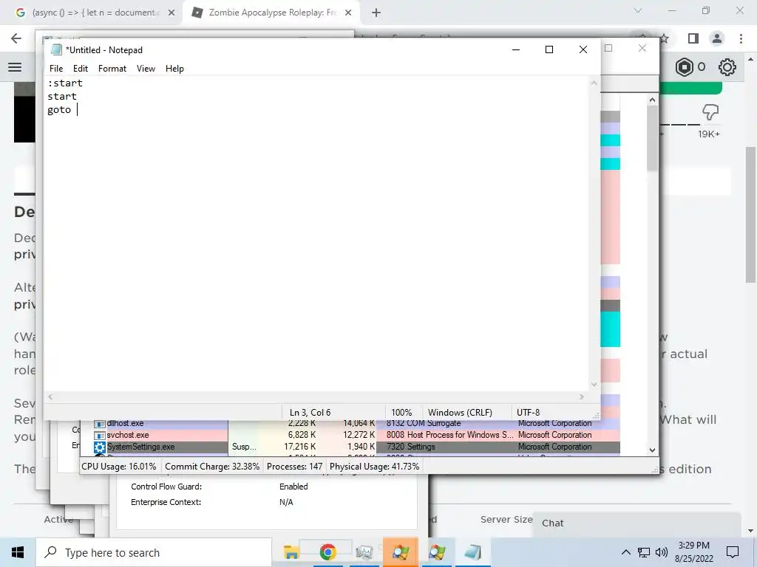The width and height of the screenshot is (757, 567).
Task: Bookmark this page with the star icon
Action: point(665,38)
